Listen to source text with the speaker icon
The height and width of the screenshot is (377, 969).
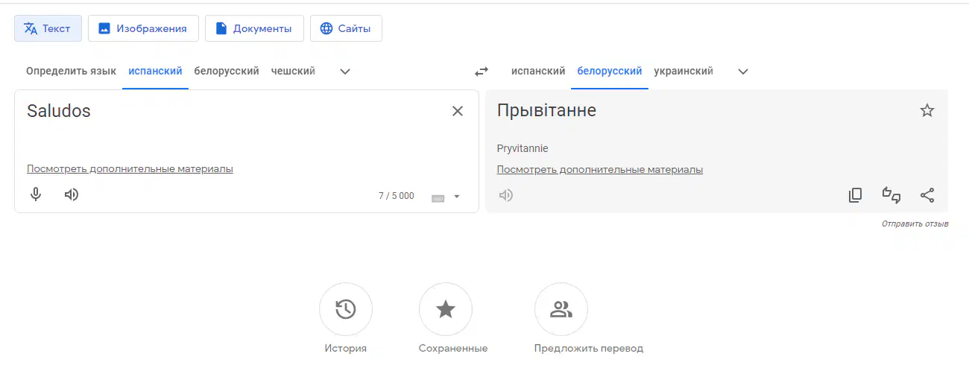tap(72, 195)
